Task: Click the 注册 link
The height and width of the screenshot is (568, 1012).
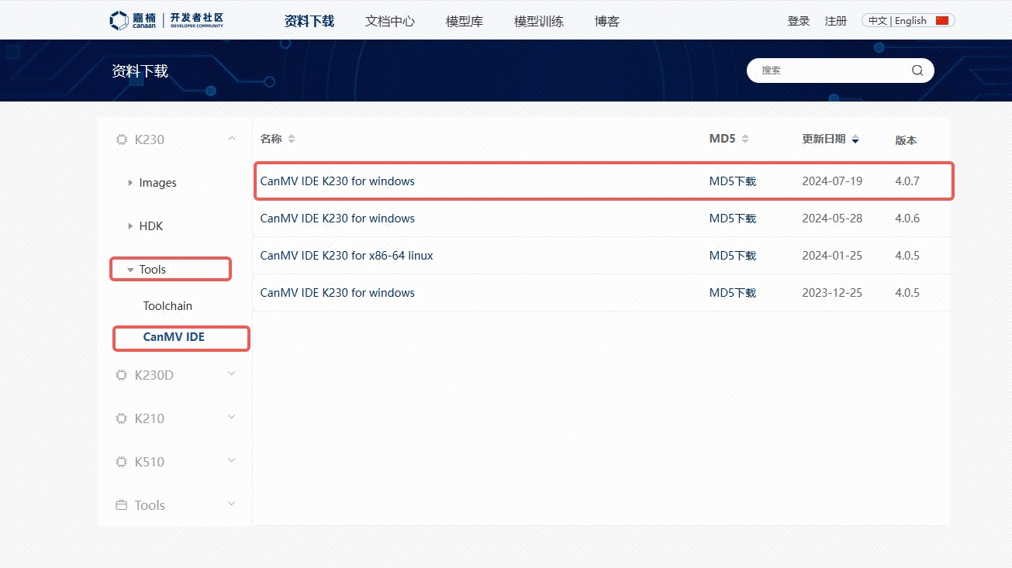Action: click(836, 21)
